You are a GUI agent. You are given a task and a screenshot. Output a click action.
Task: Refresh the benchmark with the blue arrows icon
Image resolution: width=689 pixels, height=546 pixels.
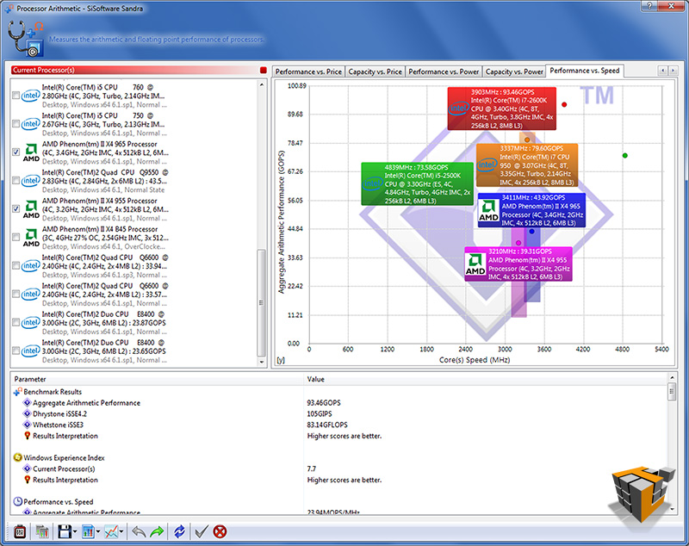pos(179,531)
